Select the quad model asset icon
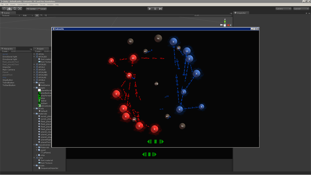The height and width of the screenshot is (175, 311). point(39,150)
